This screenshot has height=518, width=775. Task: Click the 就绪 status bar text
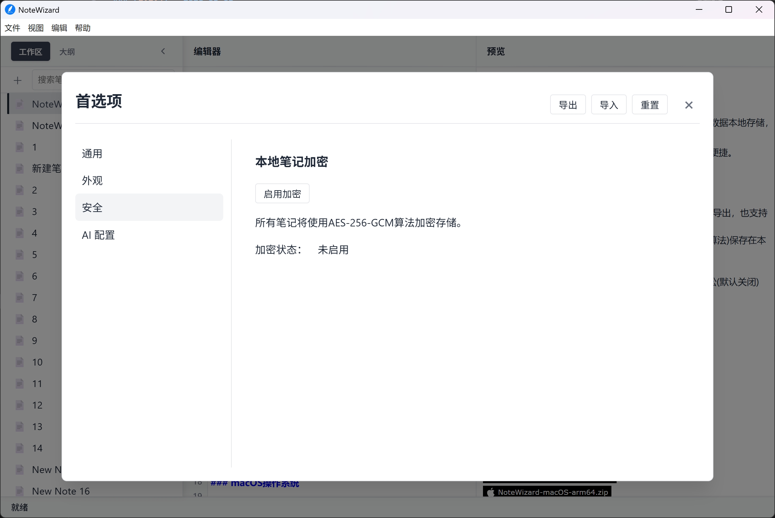point(20,508)
